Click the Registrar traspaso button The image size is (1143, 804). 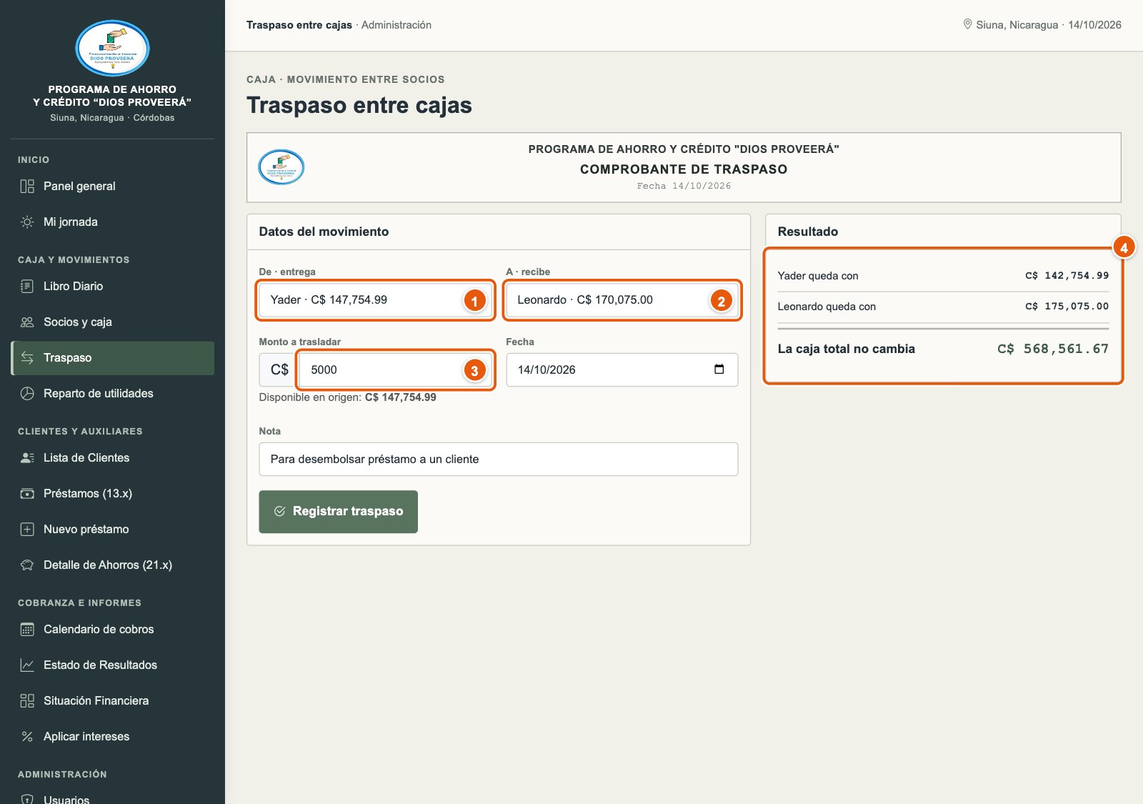[x=338, y=512]
